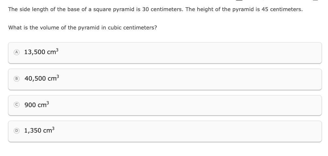
Task: Choose the 40,500 cm³ answer text
Action: pos(41,78)
